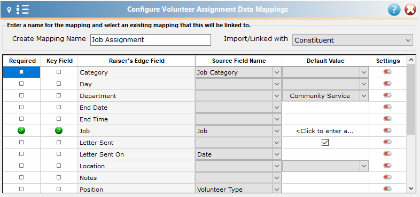Click the Create Mapping Name text field
The image size is (420, 197).
coord(151,40)
